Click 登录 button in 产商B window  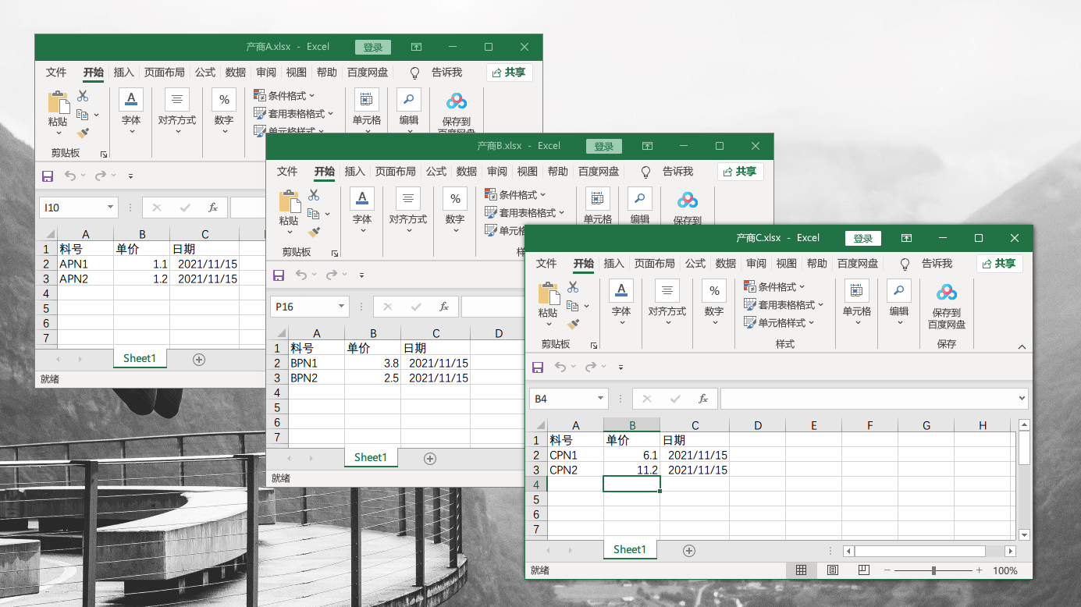pyautogui.click(x=604, y=146)
